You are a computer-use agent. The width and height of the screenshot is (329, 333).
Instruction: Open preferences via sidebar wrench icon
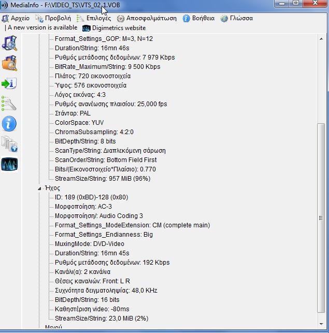9,104
